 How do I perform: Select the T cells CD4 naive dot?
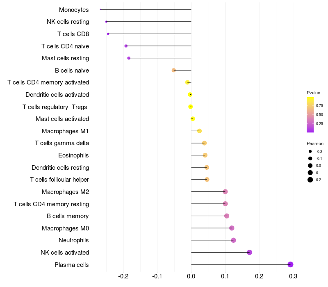coord(126,46)
